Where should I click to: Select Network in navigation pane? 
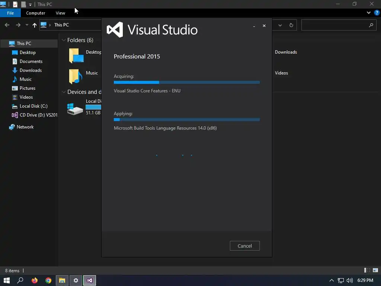click(x=25, y=127)
